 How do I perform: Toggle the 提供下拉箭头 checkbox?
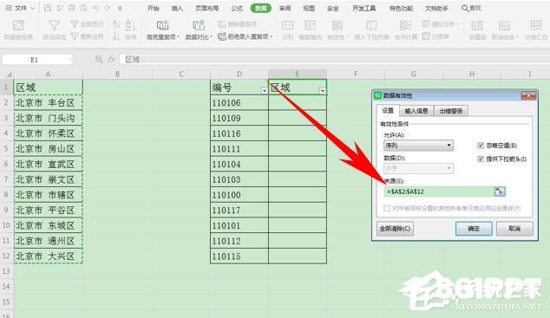point(481,159)
